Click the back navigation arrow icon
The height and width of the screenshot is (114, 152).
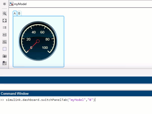(5, 4)
